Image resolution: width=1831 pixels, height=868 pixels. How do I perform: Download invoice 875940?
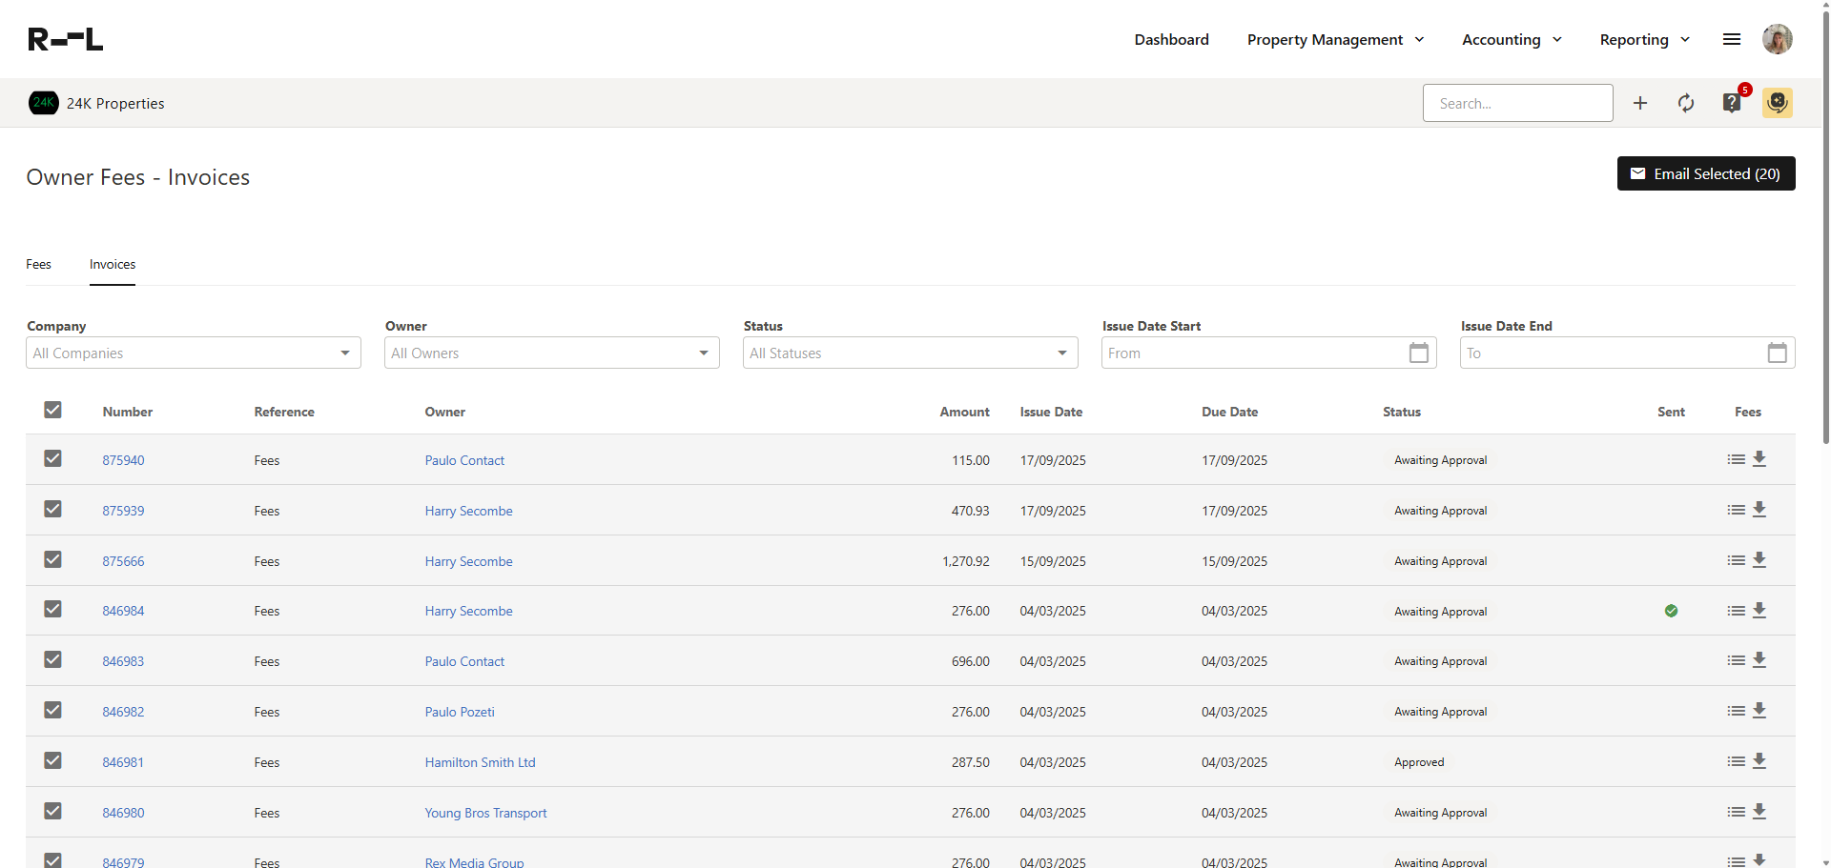(x=1759, y=459)
